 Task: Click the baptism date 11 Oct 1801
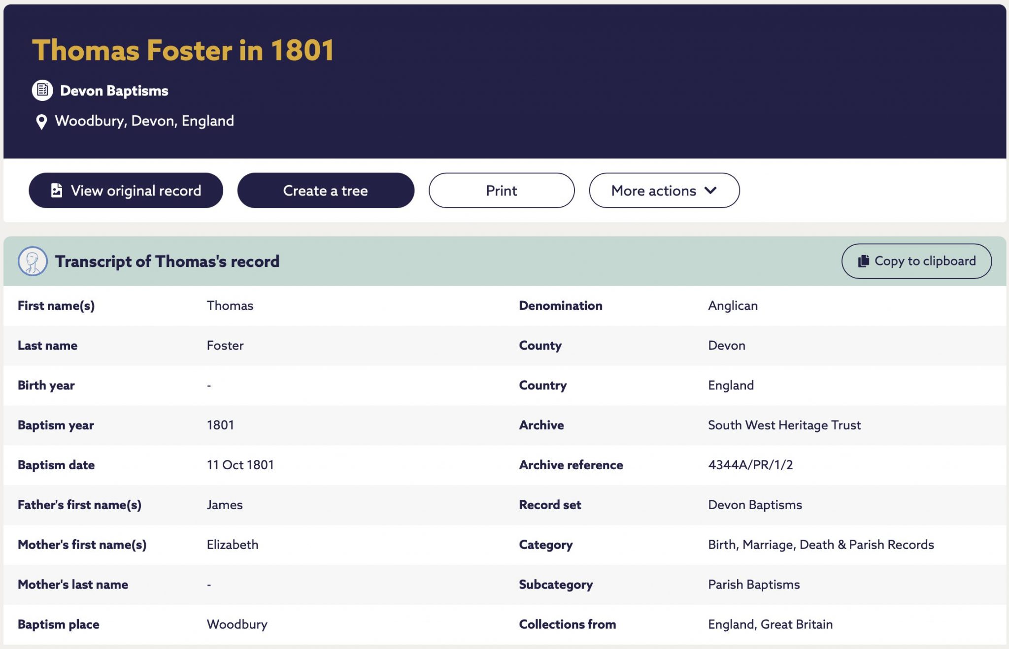coord(240,465)
